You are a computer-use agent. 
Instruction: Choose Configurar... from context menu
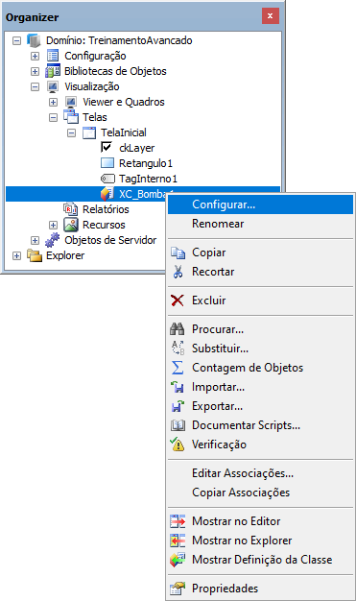coord(261,204)
